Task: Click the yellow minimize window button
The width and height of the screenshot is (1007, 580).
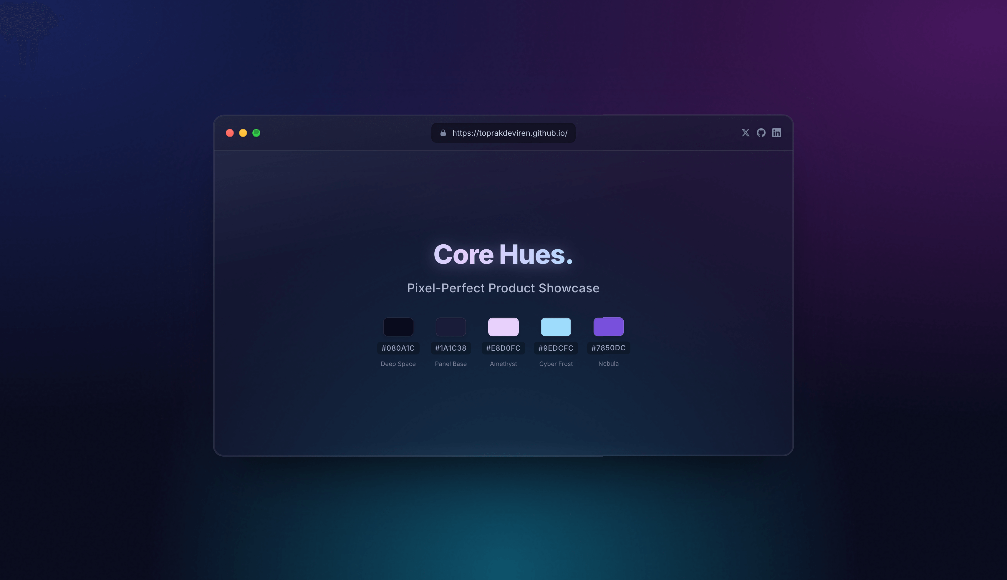Action: (243, 133)
